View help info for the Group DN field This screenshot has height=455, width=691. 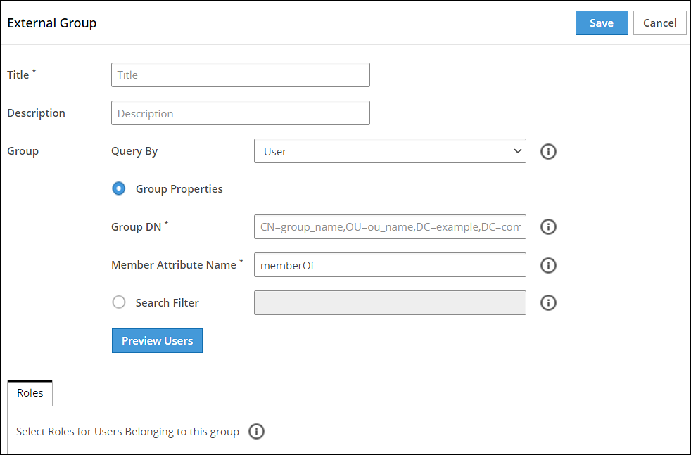coord(548,226)
